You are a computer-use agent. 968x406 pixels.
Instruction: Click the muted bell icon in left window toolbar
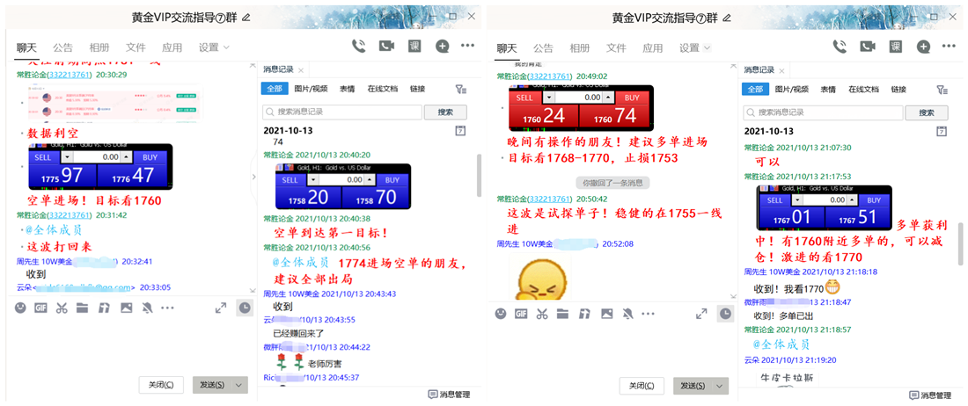point(148,308)
